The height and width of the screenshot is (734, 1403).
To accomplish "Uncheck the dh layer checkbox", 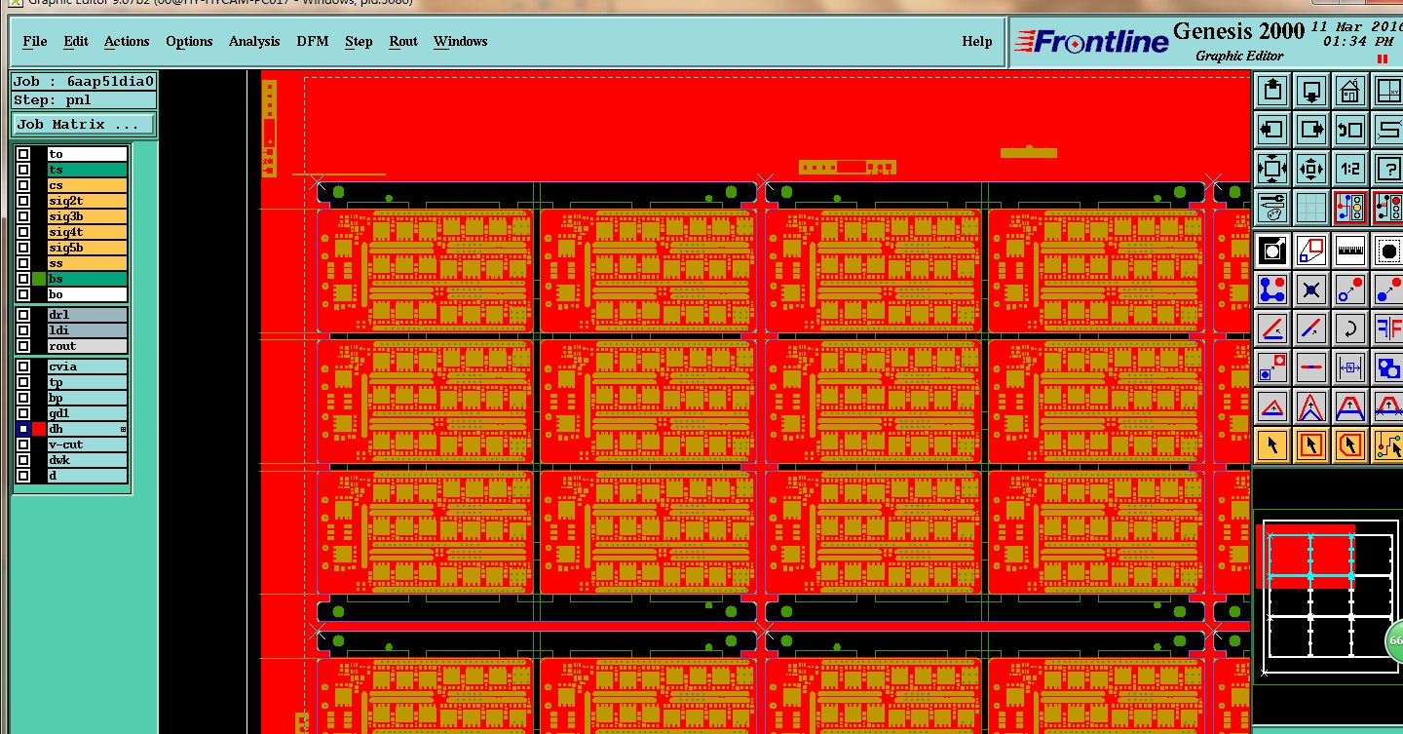I will pos(23,429).
